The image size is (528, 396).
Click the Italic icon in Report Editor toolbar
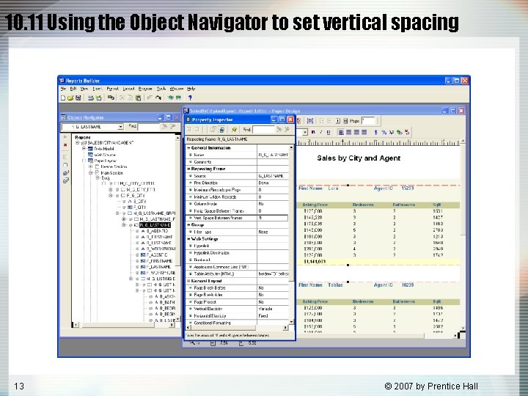[321, 132]
